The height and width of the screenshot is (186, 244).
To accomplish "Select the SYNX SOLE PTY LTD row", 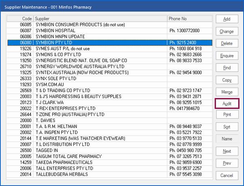I will pos(109,78).
